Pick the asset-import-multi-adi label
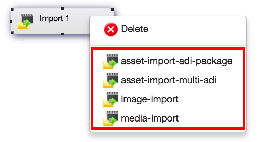Screen dimensions: 262x142 (x=169, y=80)
